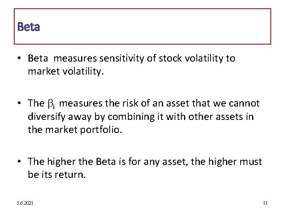This screenshot has width=285, height=213.
Task: Click the date 5.6.2021 in the footer
Action: 25,203
